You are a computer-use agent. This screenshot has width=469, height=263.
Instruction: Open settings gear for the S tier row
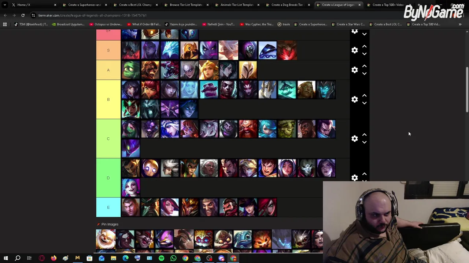pyautogui.click(x=354, y=50)
